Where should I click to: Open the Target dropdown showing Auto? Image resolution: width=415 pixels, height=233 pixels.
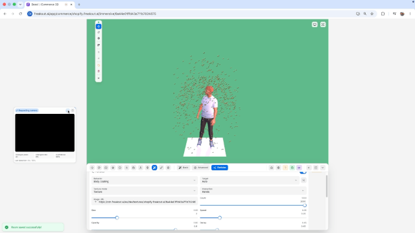250,180
